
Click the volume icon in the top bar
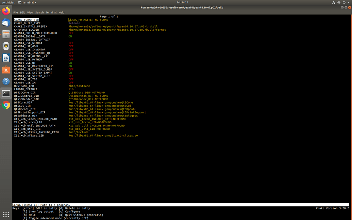(339, 2)
